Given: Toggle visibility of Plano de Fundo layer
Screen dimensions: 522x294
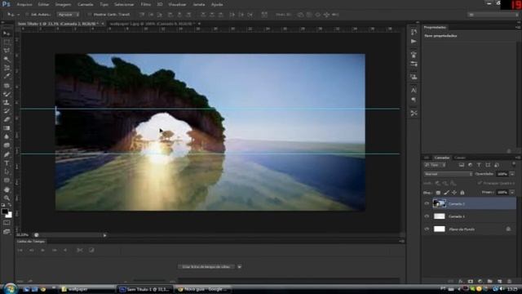Looking at the screenshot, I should (427, 229).
